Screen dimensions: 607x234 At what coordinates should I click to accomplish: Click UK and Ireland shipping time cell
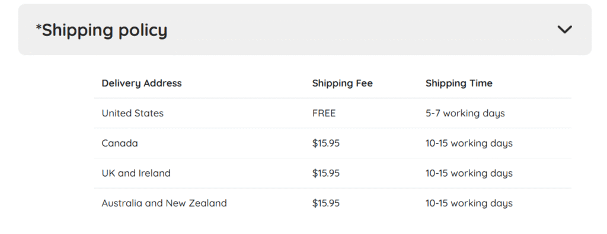(x=469, y=173)
